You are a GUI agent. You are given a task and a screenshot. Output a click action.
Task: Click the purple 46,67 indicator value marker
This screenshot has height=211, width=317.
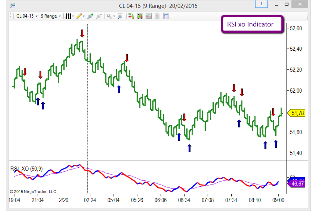coord(296,183)
